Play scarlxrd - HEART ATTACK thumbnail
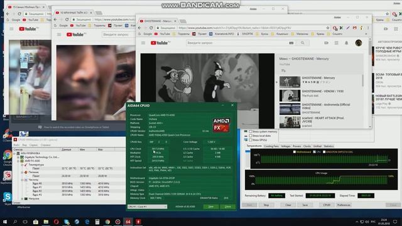Viewport: 402px width, 226px height. point(290,122)
